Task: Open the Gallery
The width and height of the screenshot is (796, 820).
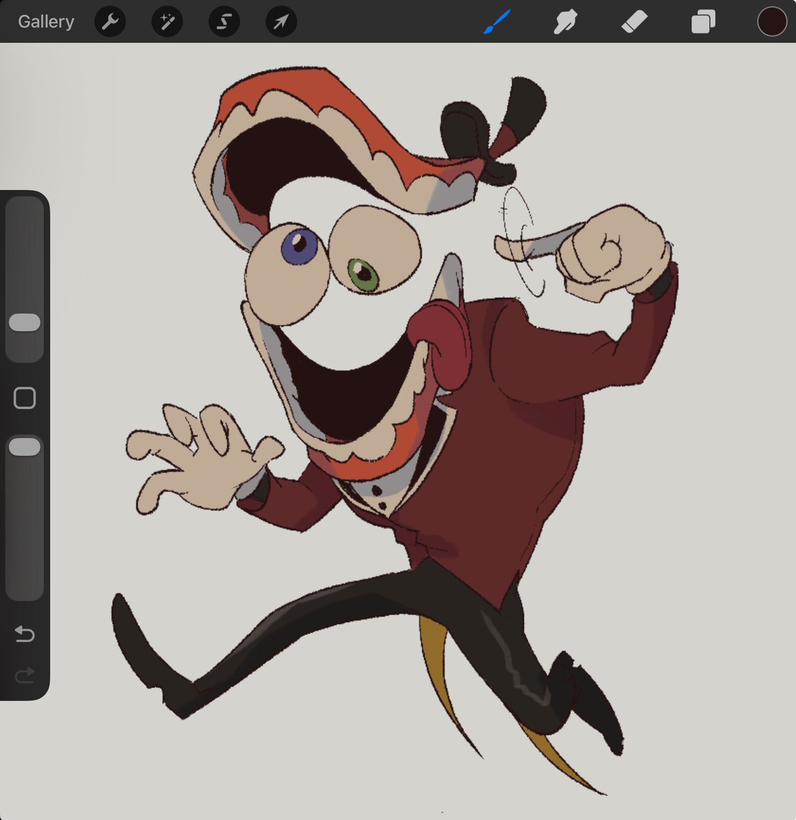Action: 46,22
